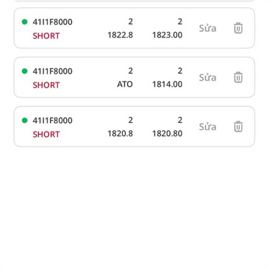Screen dimensions: 269x269
Task: Select the 41I1F8000 symbol in ATO card
Action: click(52, 71)
